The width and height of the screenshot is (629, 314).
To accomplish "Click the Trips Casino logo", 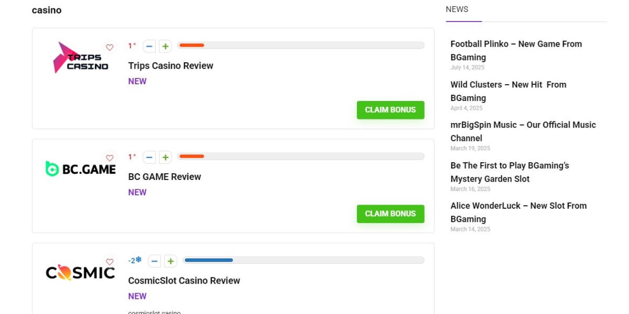I will pos(80,58).
